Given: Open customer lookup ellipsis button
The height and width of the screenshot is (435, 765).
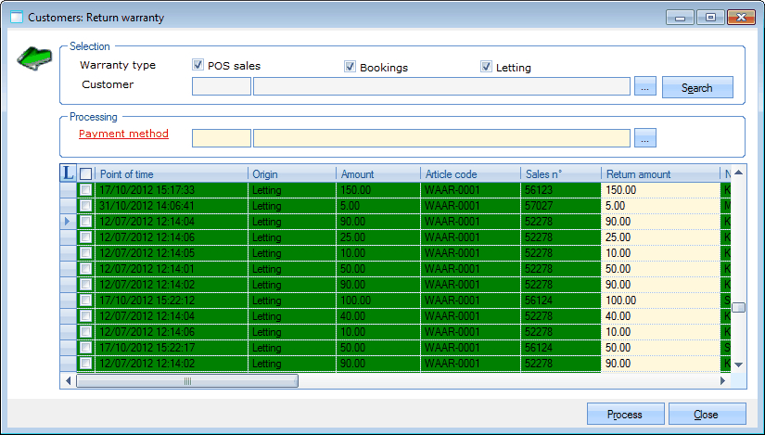Looking at the screenshot, I should (646, 87).
